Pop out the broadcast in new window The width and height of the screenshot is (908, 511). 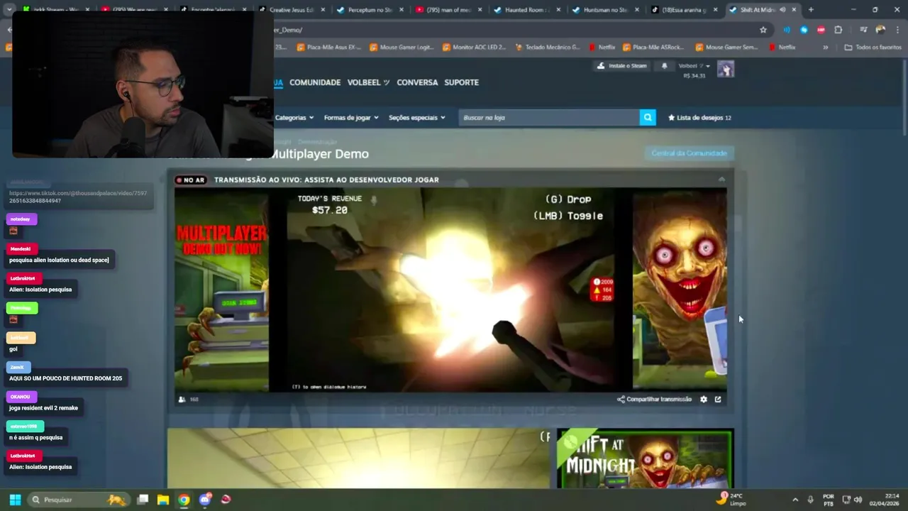[718, 400]
